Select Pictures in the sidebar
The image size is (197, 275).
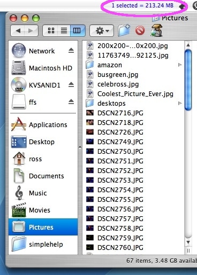pos(43,227)
